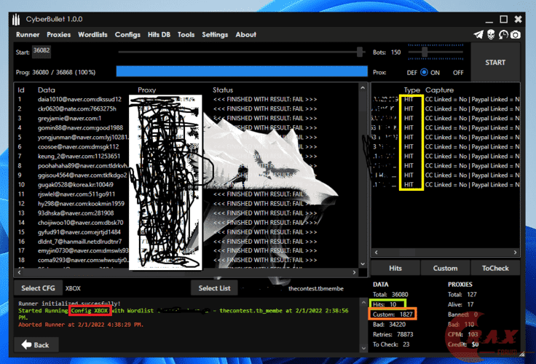Switch to the ToCheck tab
The image size is (536, 364).
(x=495, y=268)
